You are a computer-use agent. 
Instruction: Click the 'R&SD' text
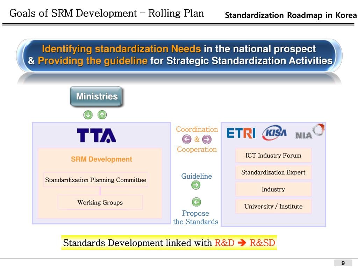pos(262,243)
